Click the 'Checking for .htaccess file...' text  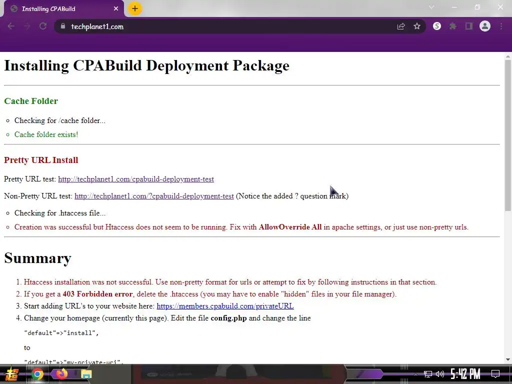[x=60, y=213]
